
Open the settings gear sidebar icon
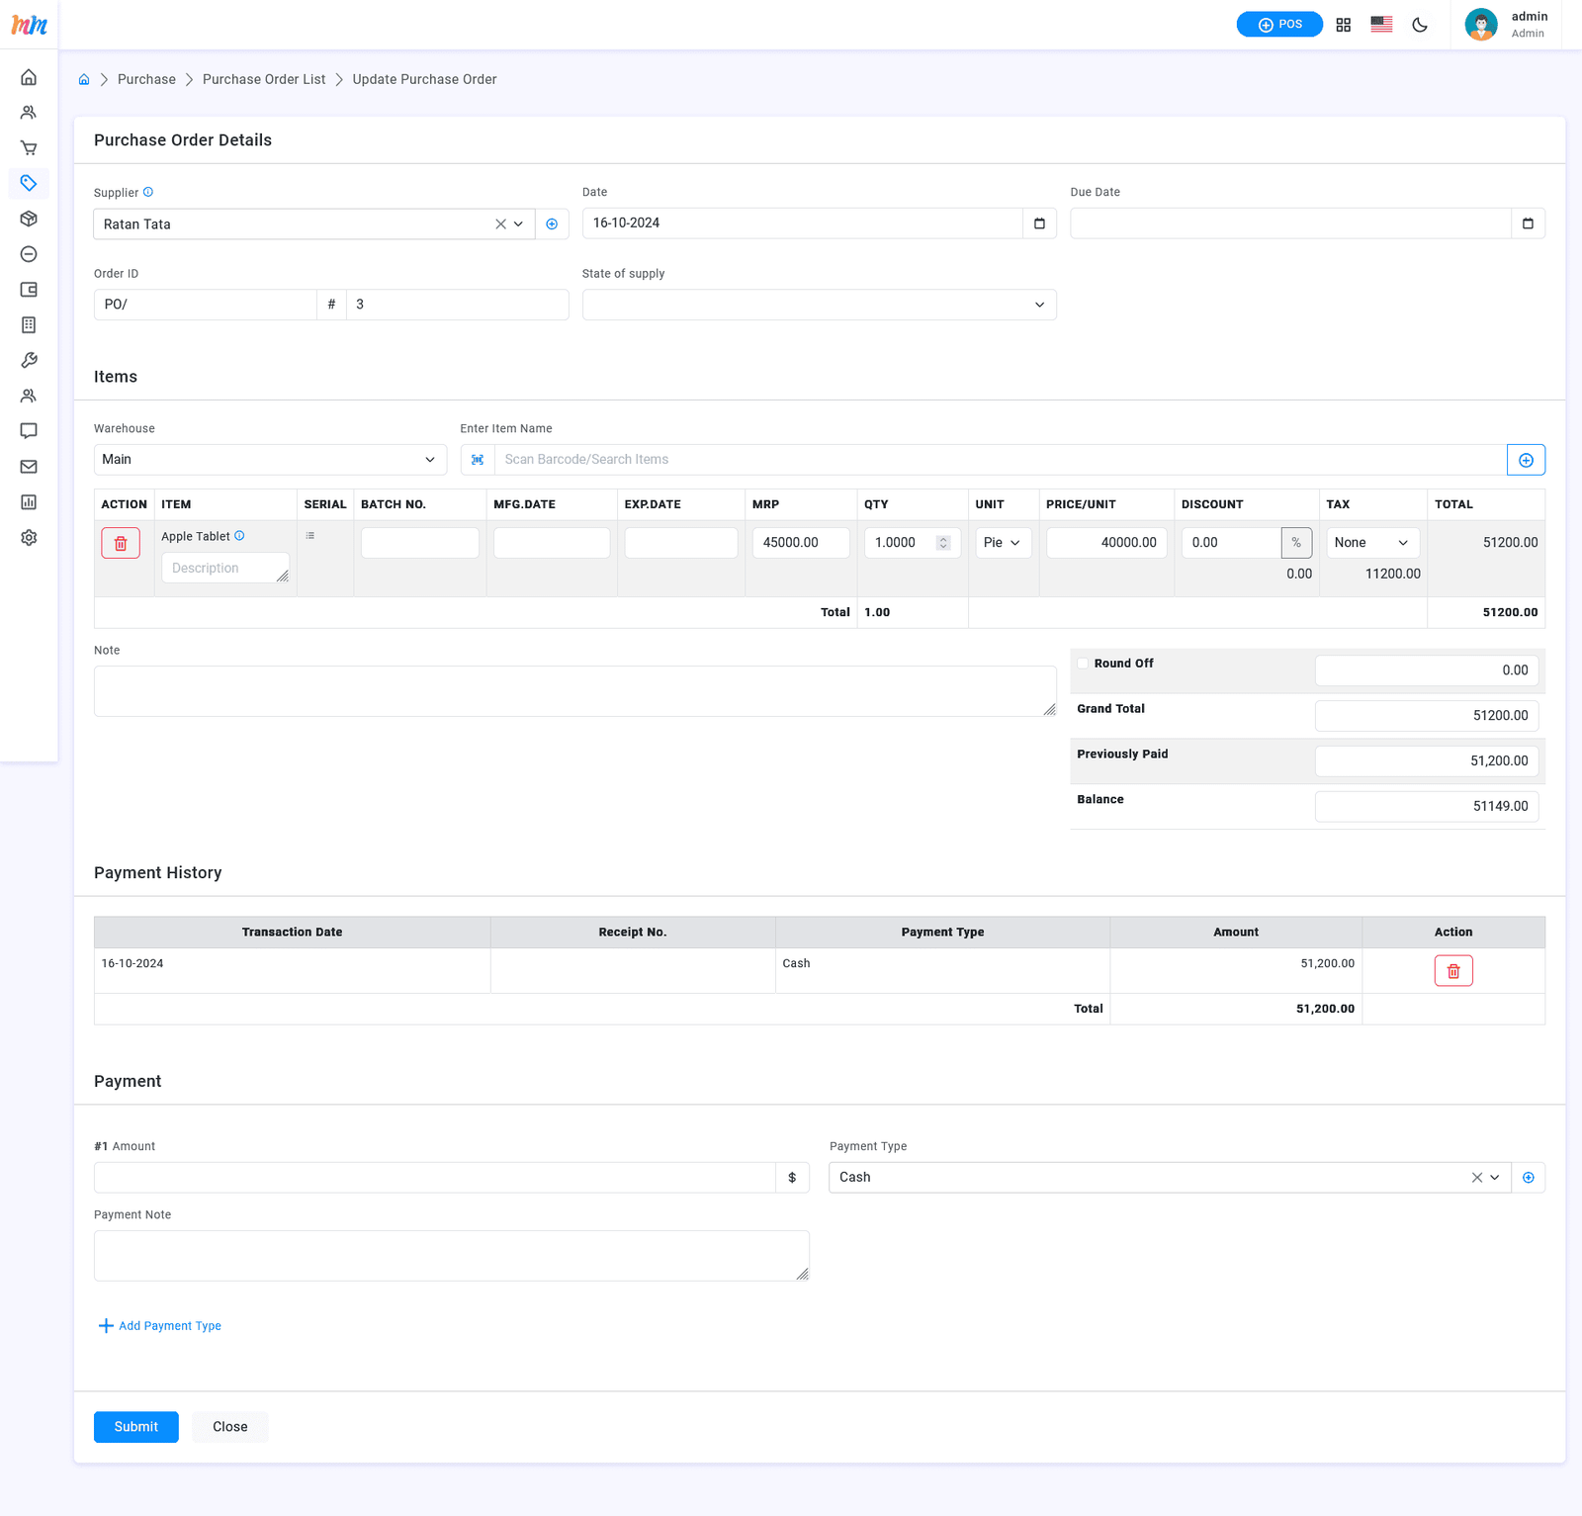click(29, 538)
